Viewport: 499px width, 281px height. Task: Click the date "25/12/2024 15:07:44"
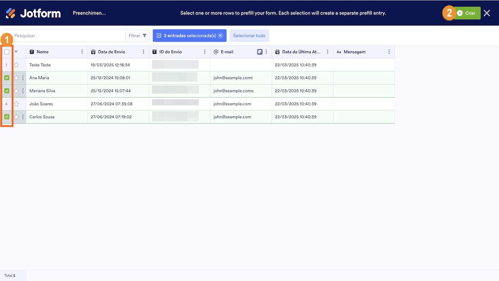[110, 91]
